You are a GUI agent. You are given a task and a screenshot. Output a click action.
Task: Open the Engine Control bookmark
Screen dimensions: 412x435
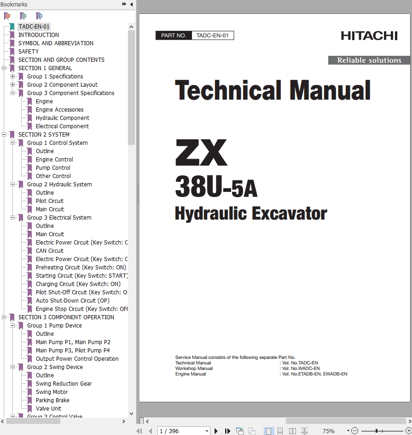pyautogui.click(x=54, y=160)
